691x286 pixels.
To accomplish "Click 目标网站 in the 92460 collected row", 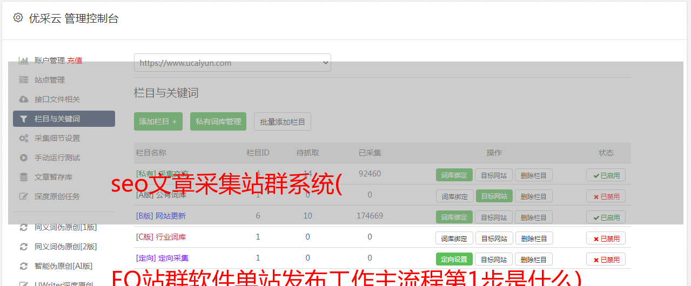I will (x=494, y=175).
